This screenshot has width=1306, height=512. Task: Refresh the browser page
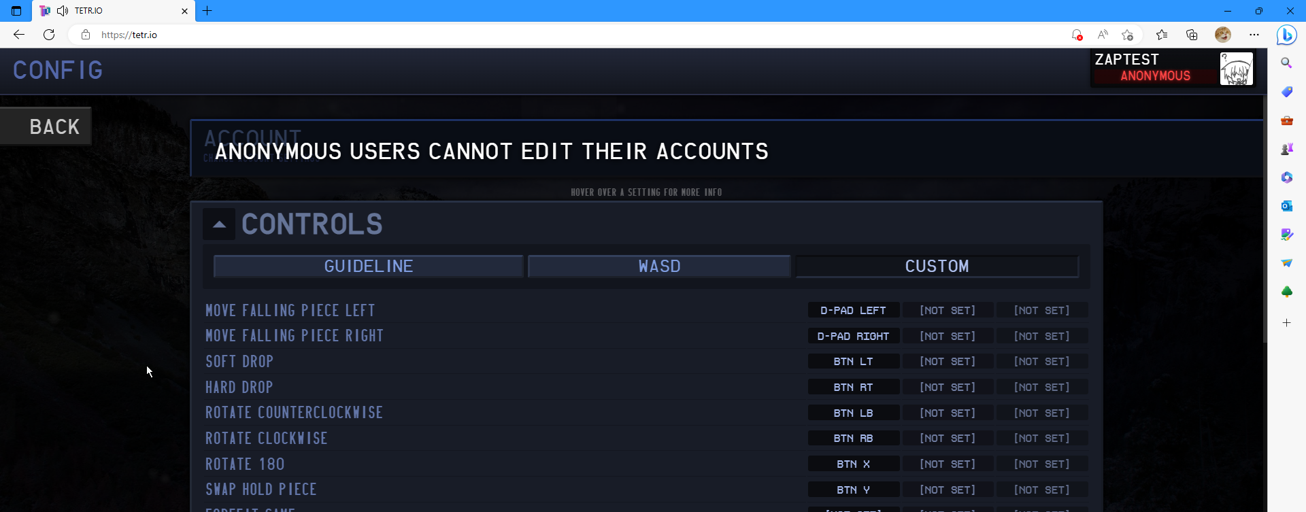tap(49, 35)
